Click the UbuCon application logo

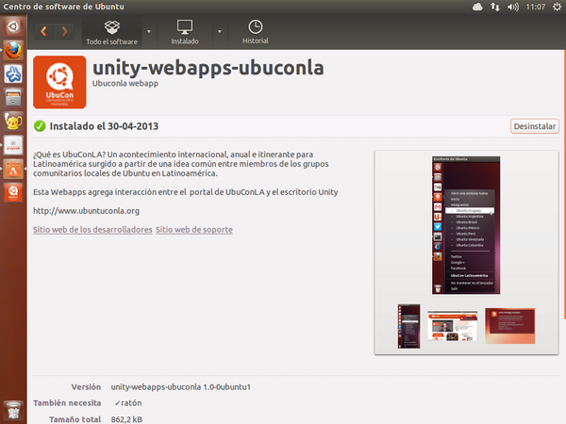[59, 82]
